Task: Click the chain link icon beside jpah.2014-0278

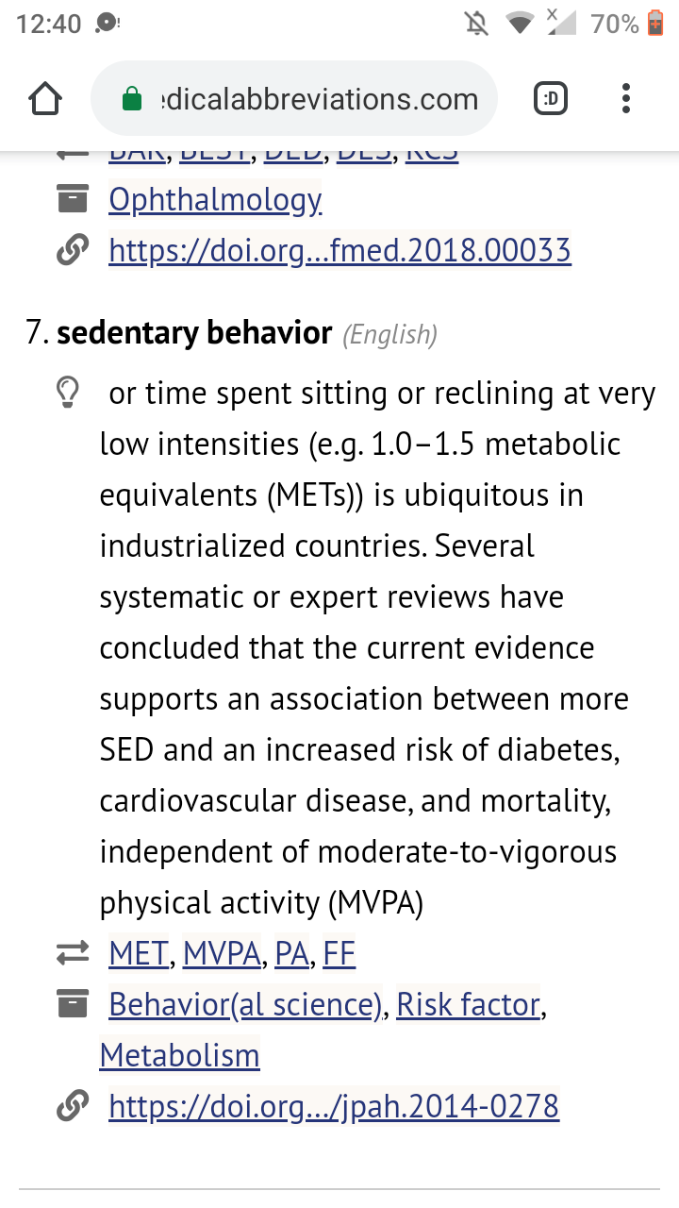Action: coord(73,1105)
